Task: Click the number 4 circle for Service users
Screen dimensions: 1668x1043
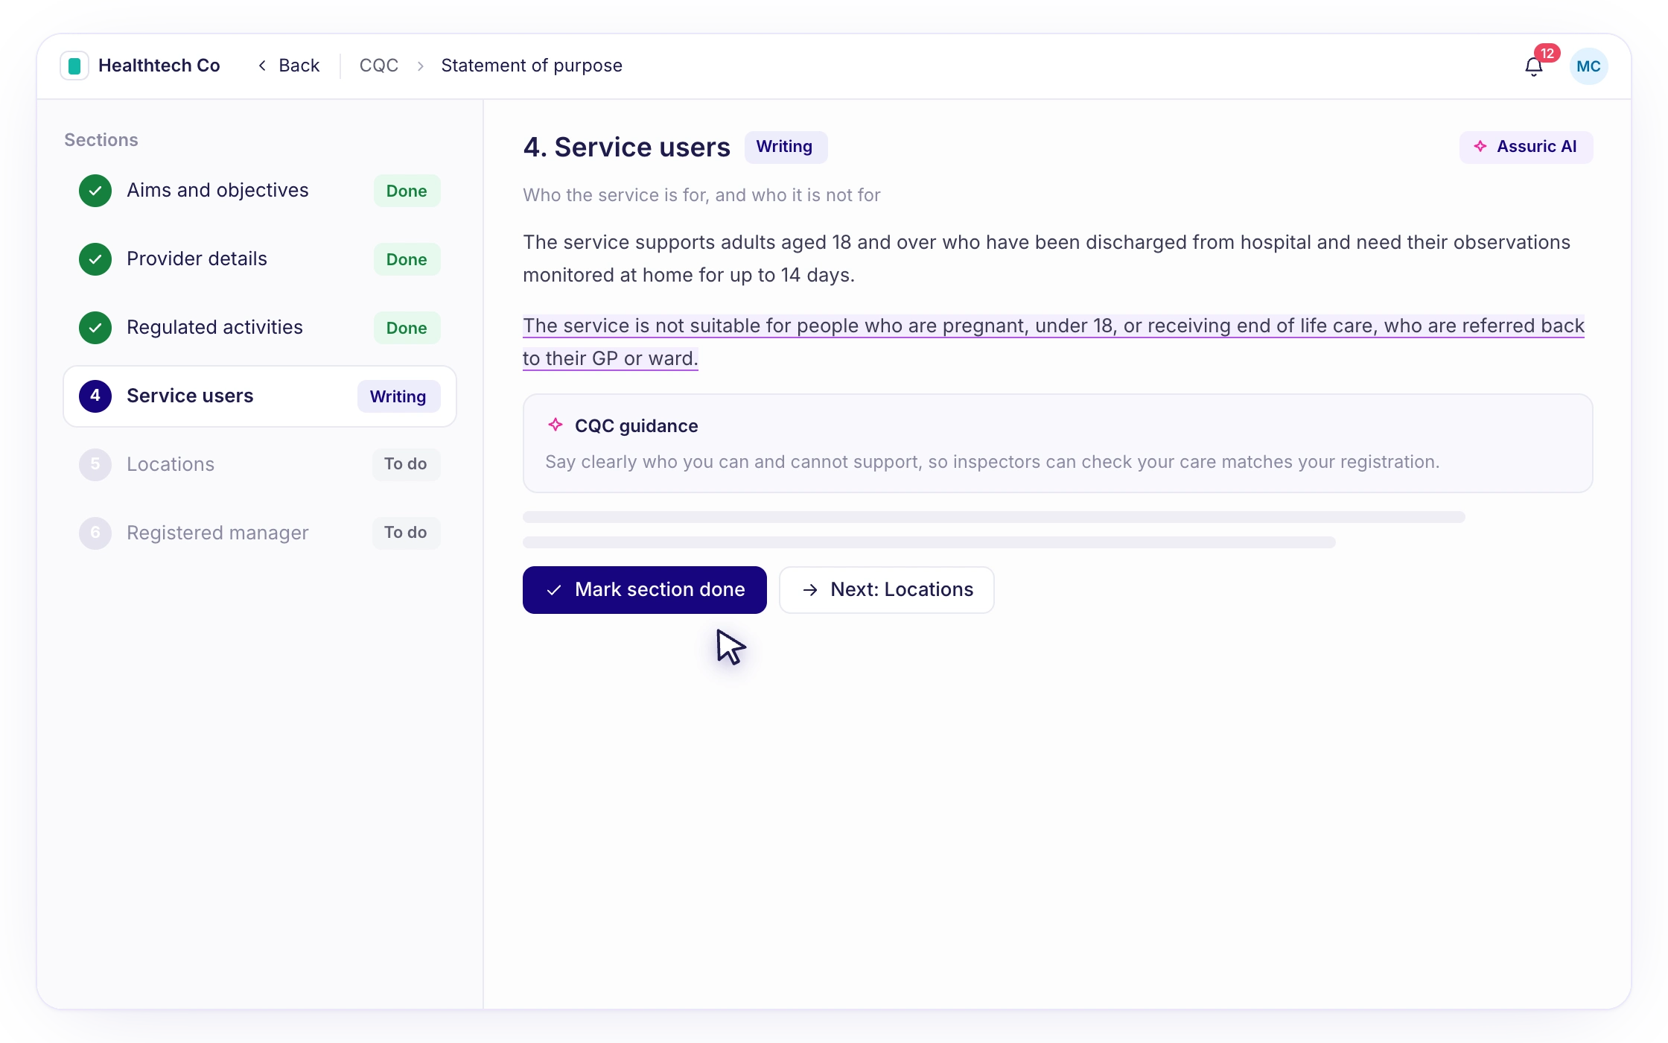Action: 95,396
